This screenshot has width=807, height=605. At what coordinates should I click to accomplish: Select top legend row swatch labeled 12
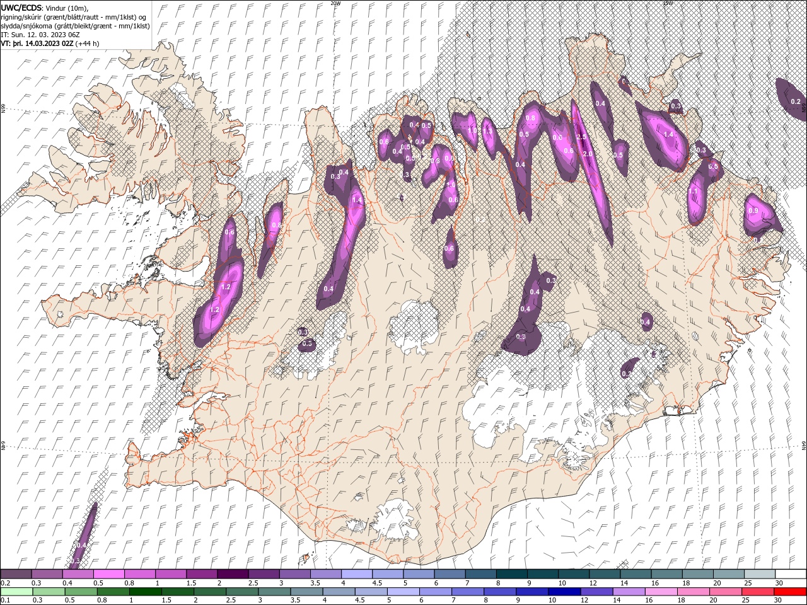tap(603, 574)
